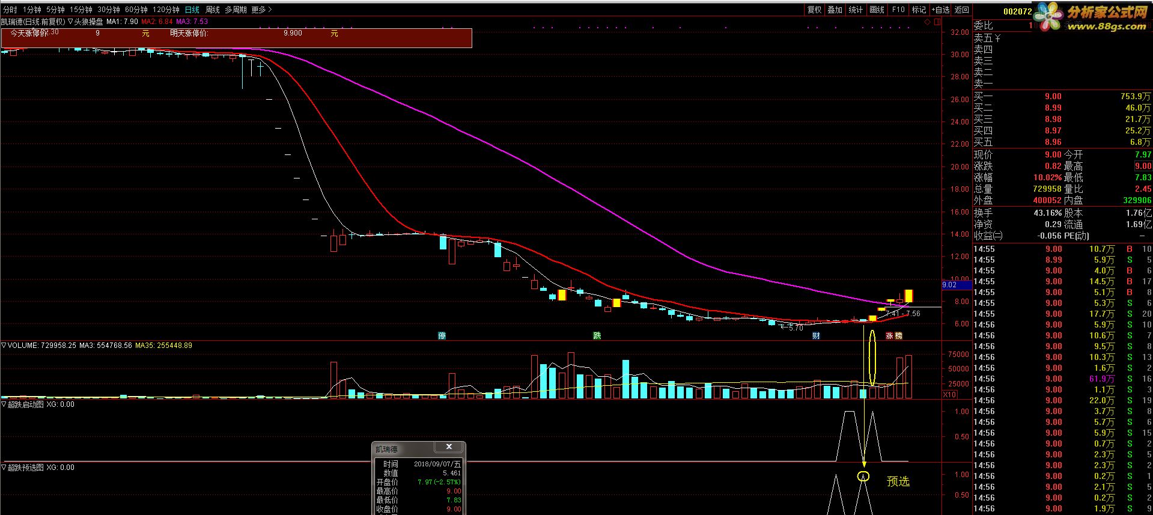The height and width of the screenshot is (515, 1153).
Task: Open 超跌预选图 indicator dropdown triangle
Action: (4, 467)
